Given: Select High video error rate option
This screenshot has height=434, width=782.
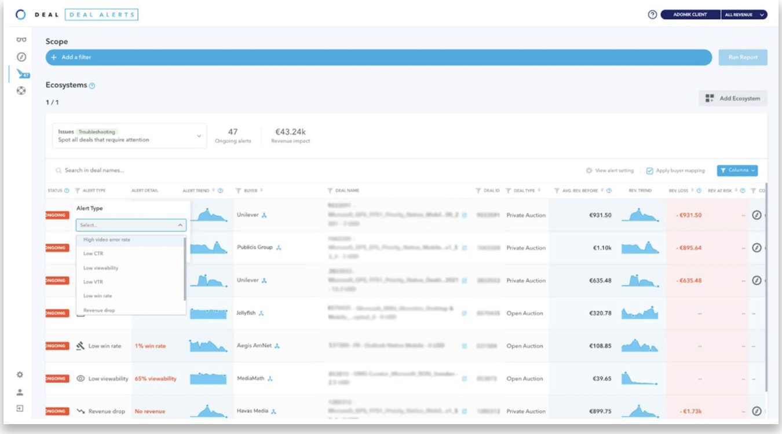Looking at the screenshot, I should pos(130,240).
